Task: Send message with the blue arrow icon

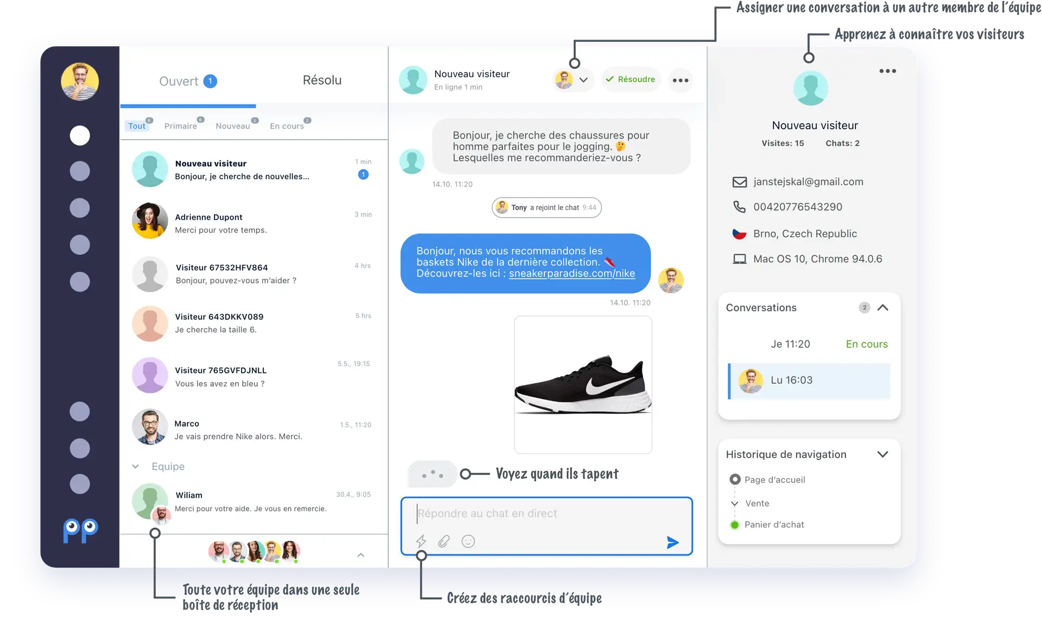Action: tap(672, 542)
